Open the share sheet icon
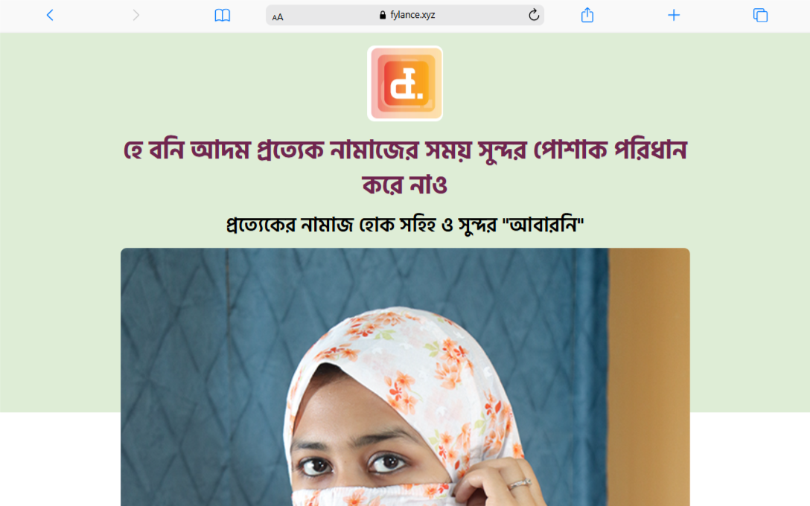 coord(587,15)
